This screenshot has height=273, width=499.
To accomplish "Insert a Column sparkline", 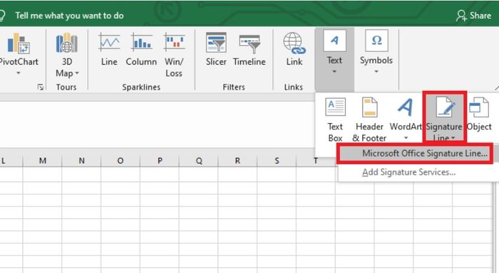I will 141,50.
